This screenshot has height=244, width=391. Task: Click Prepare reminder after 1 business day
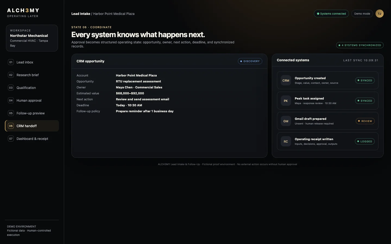coord(145,111)
